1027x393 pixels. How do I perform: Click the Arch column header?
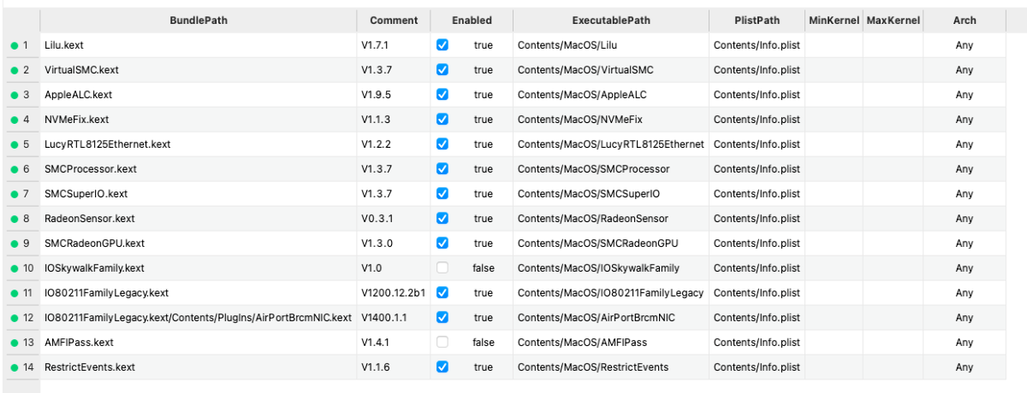coord(964,21)
